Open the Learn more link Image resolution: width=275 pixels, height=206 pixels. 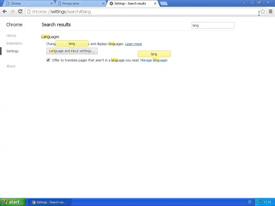(x=133, y=44)
